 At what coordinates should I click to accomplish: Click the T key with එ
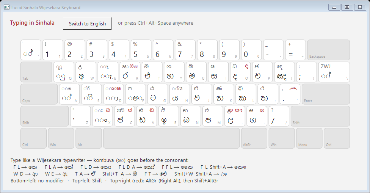point(152,72)
